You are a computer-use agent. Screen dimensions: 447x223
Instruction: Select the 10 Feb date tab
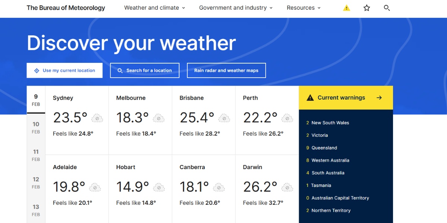[36, 127]
